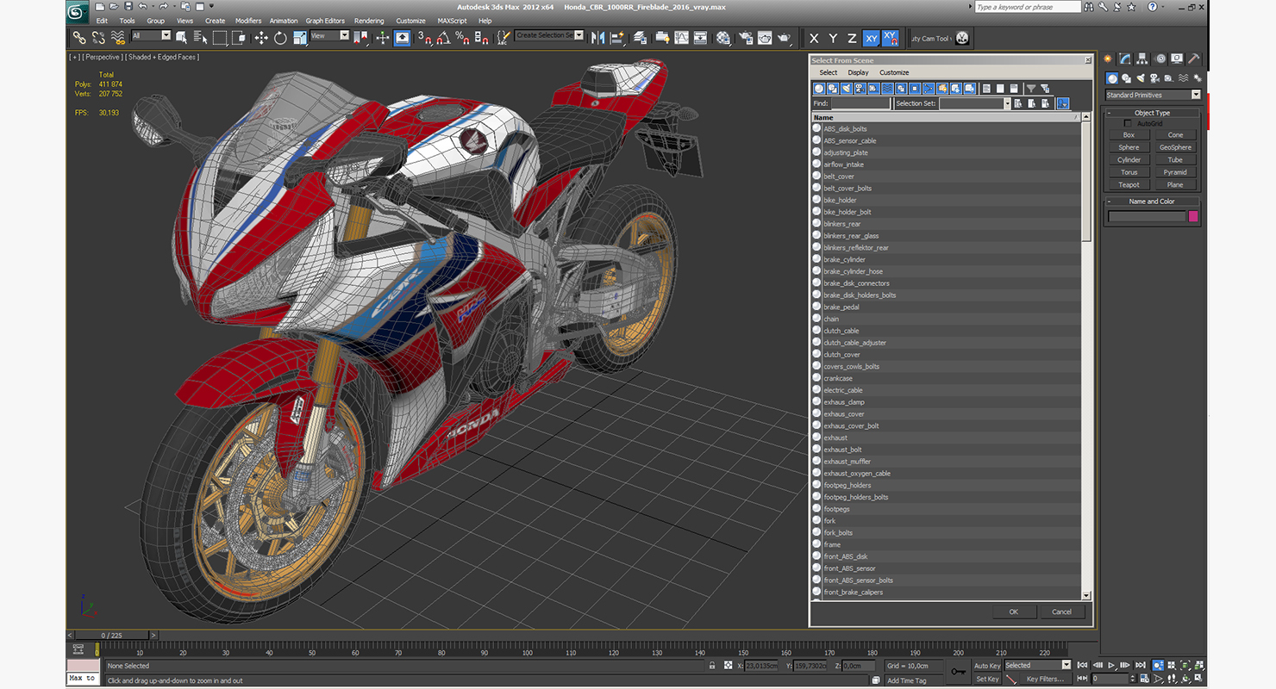Click the time slider 0 / 225 handle

click(112, 636)
